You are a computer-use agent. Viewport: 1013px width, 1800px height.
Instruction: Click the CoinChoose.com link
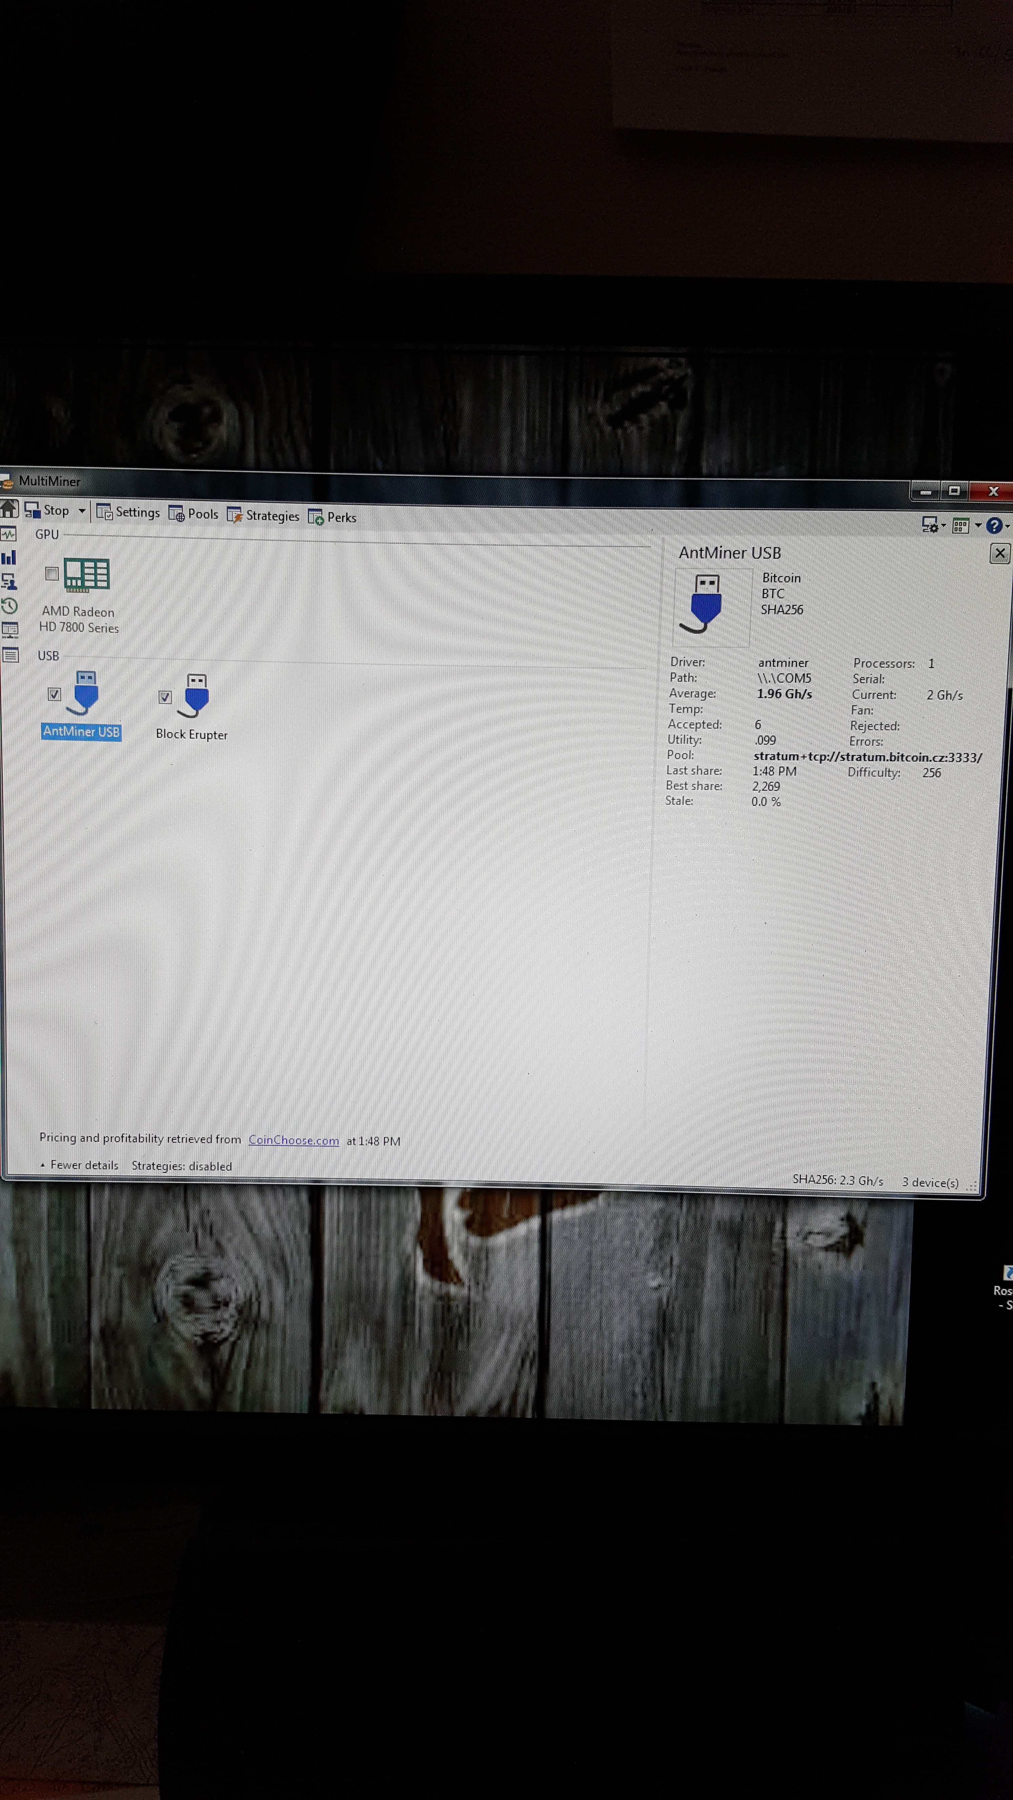pos(294,1140)
